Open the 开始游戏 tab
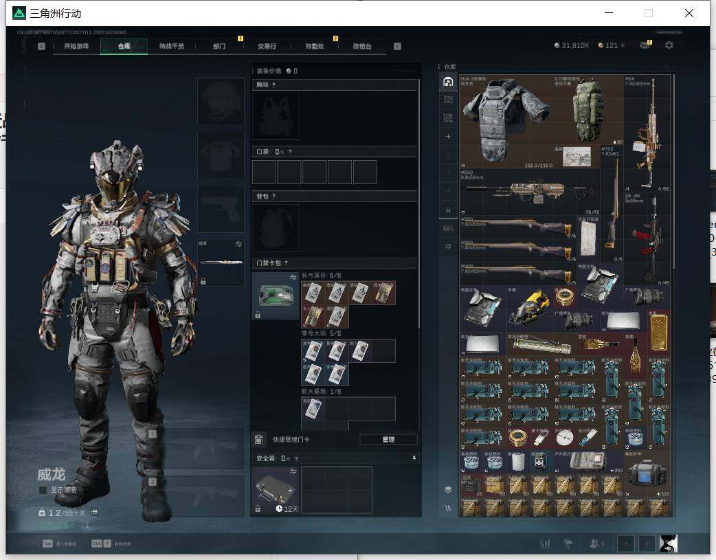The image size is (716, 560). point(76,46)
